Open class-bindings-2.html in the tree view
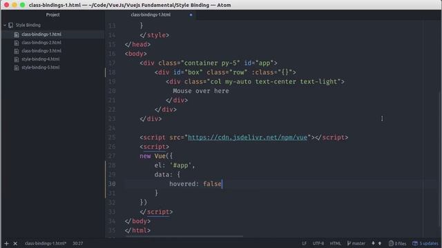This screenshot has height=248, width=442. click(x=41, y=43)
